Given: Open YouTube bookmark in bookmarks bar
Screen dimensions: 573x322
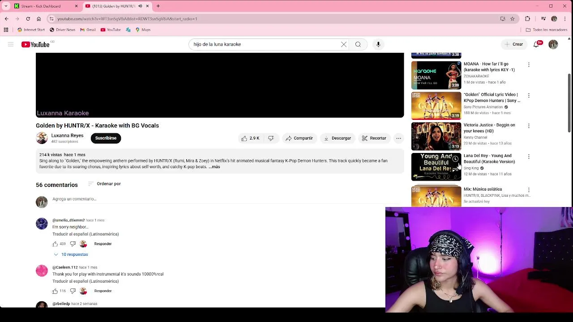Looking at the screenshot, I should click(x=111, y=30).
